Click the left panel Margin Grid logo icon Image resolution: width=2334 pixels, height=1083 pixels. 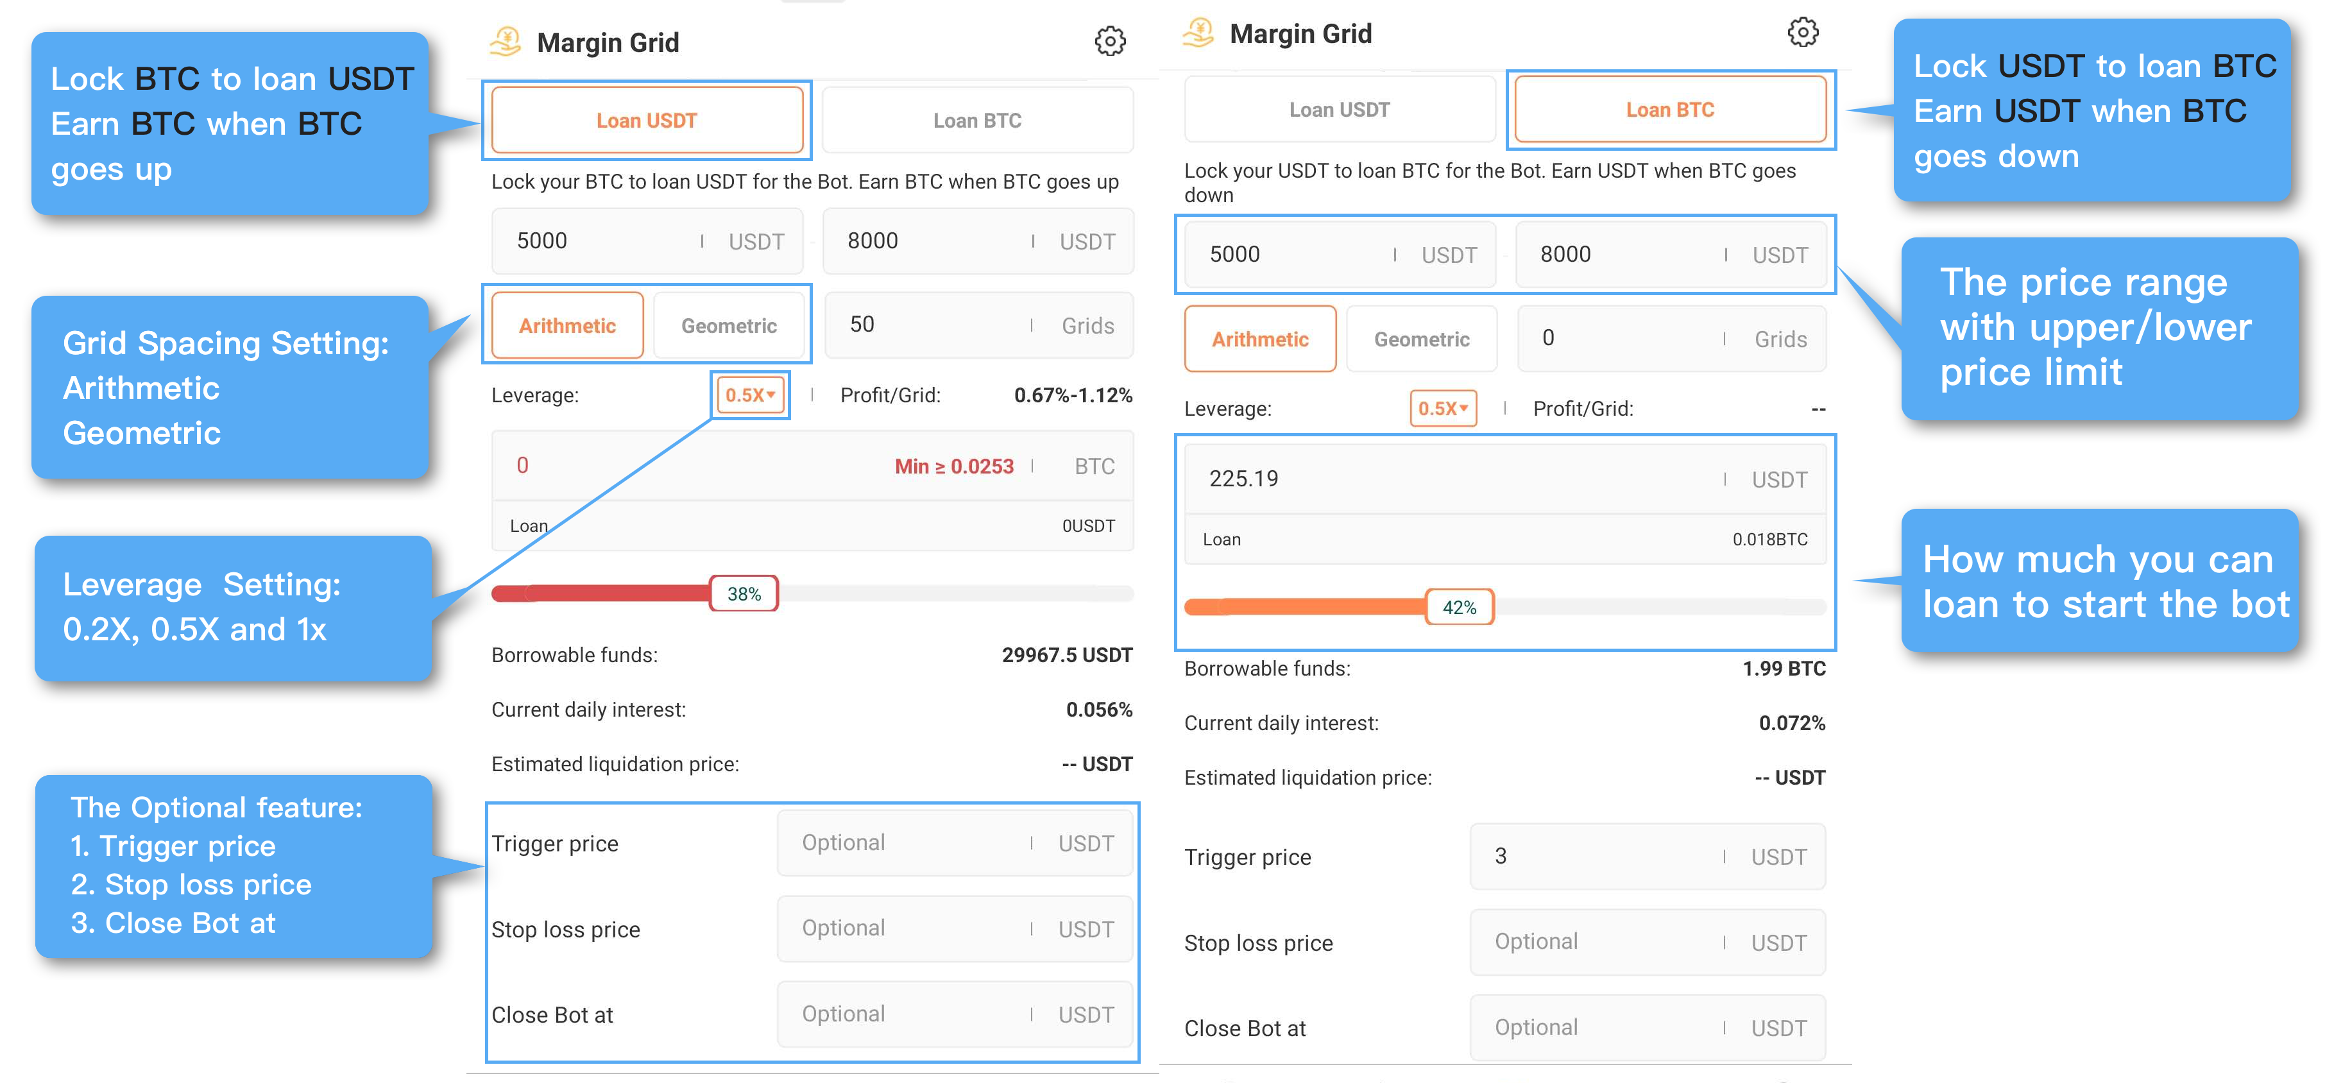coord(506,42)
